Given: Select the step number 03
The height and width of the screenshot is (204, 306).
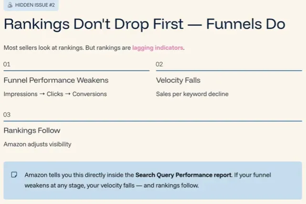Looking at the screenshot, I should [7, 115].
